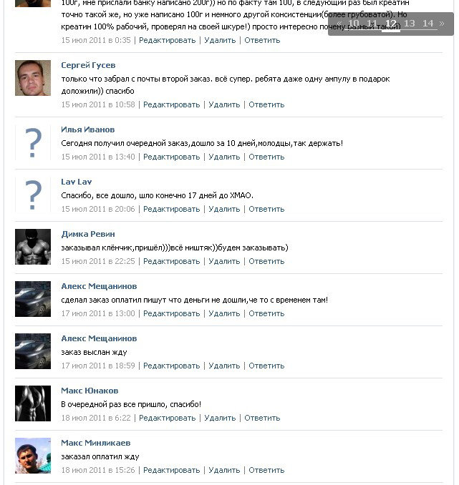Click Lav Lav's comment timestamp
The height and width of the screenshot is (485, 459).
97,209
